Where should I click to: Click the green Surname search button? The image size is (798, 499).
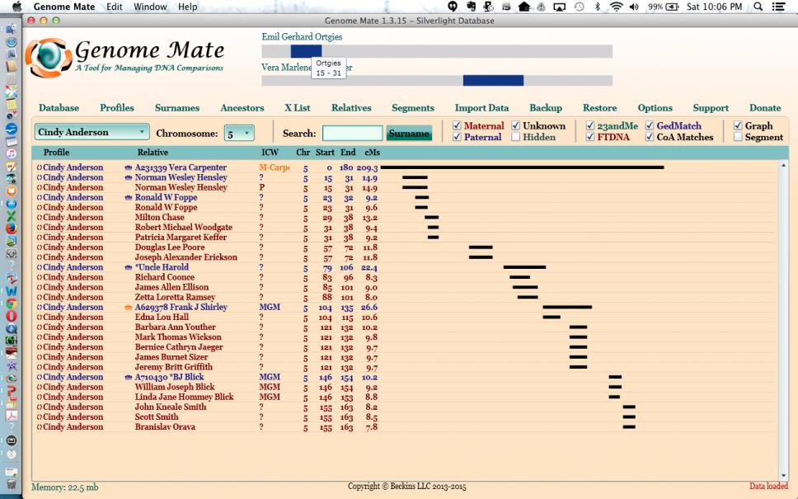point(409,134)
